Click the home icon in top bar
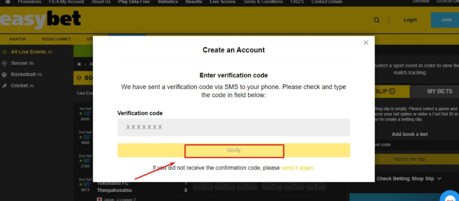Image resolution: width=459 pixels, height=201 pixels. click(7, 2)
